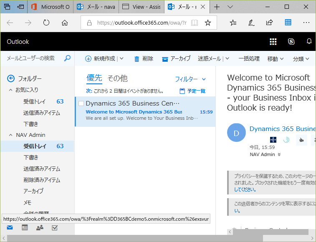Screen dimensions: 316x242
Task: Click the search magnifier icon
Action: tap(67, 58)
